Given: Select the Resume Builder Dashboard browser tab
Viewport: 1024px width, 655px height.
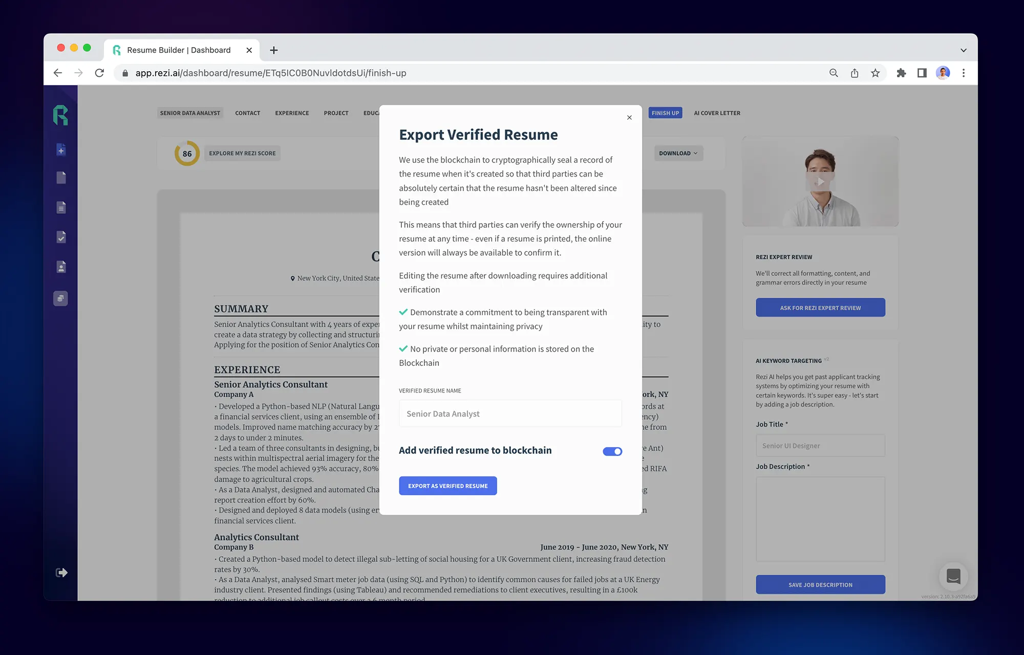Looking at the screenshot, I should 182,50.
